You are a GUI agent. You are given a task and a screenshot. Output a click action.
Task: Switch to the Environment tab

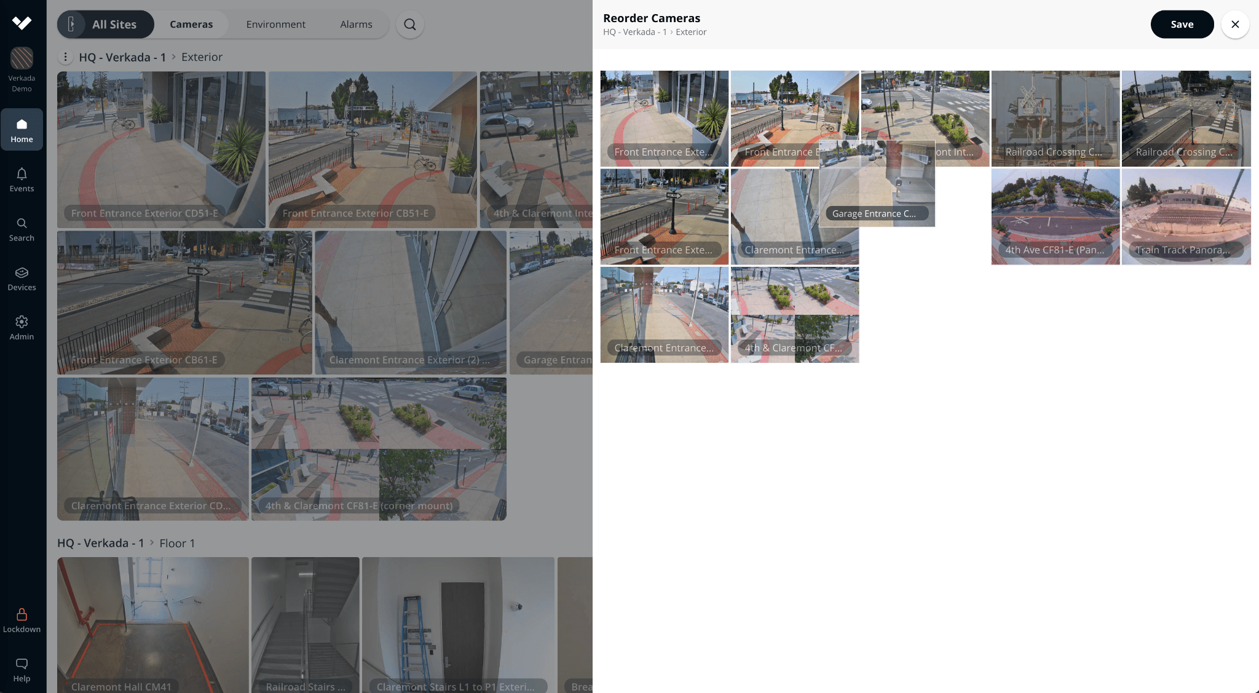275,25
